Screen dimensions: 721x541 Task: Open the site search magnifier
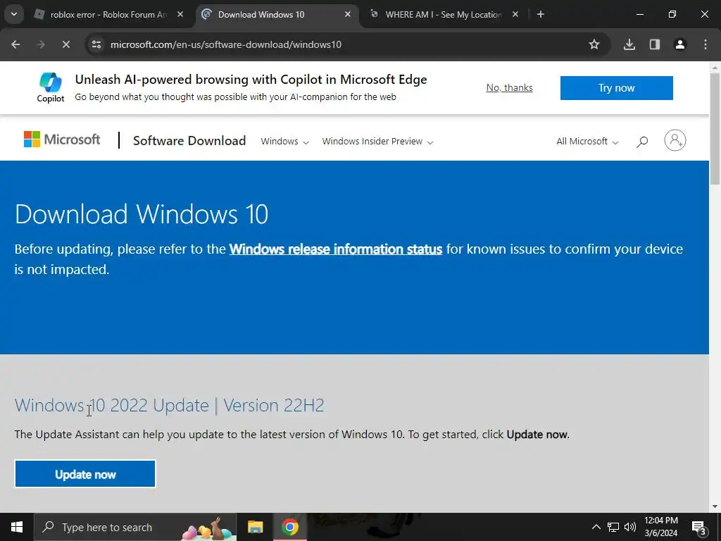642,142
